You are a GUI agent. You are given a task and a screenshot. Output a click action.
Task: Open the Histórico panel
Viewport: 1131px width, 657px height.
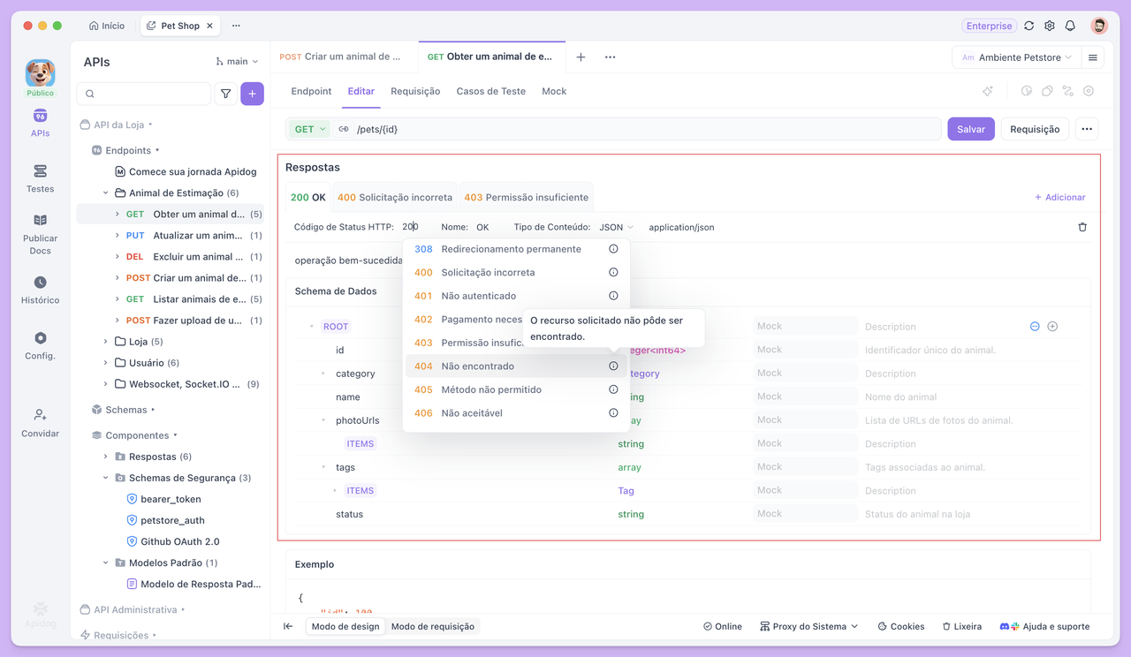[40, 290]
